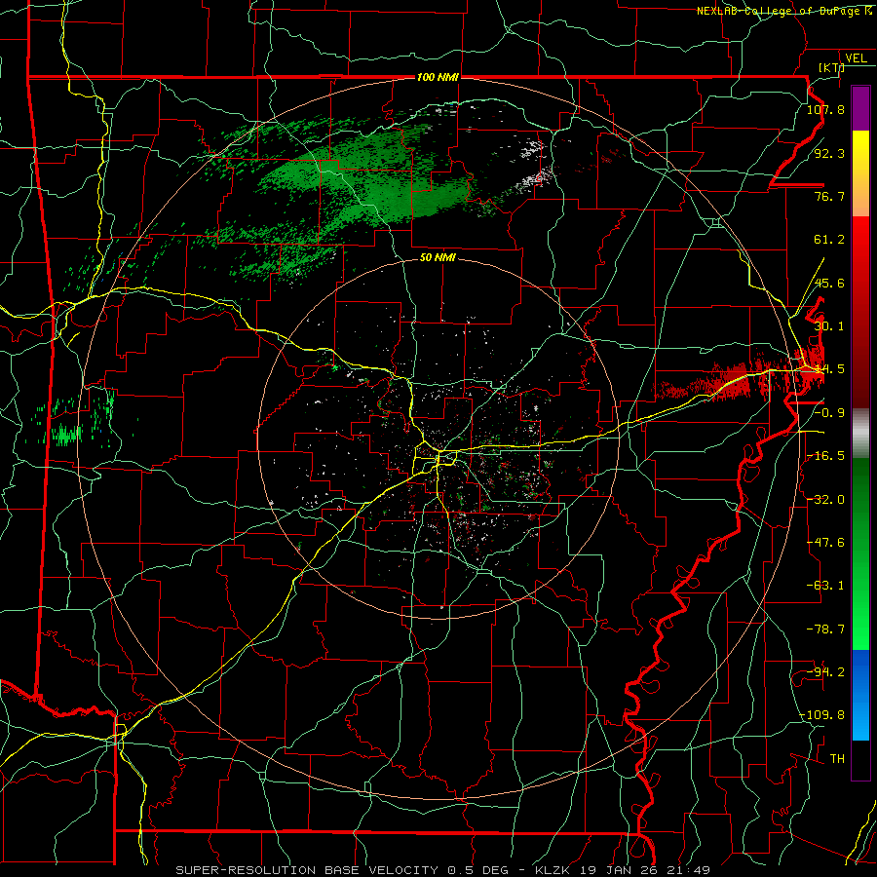Viewport: 877px width, 877px height.
Task: Click the green segment of the velocity color bar
Action: tap(860, 553)
